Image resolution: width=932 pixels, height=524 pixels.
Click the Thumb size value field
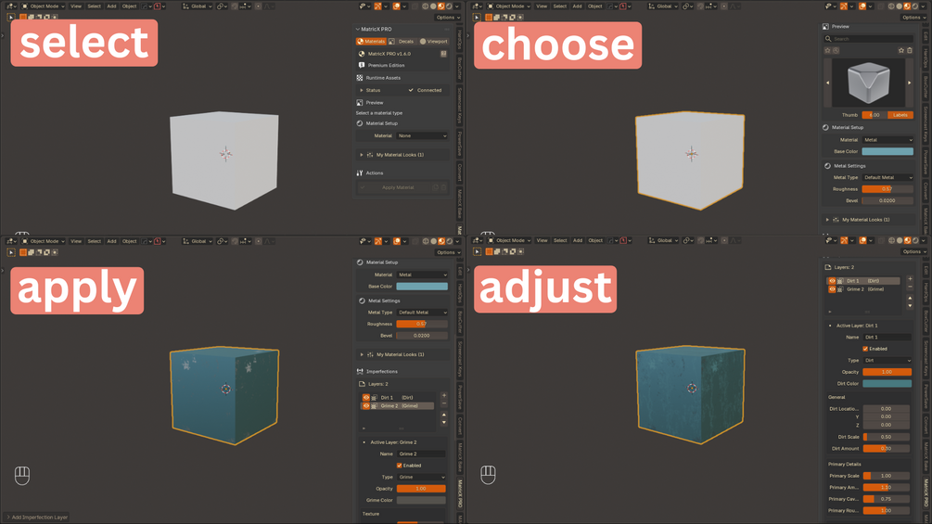coord(875,115)
